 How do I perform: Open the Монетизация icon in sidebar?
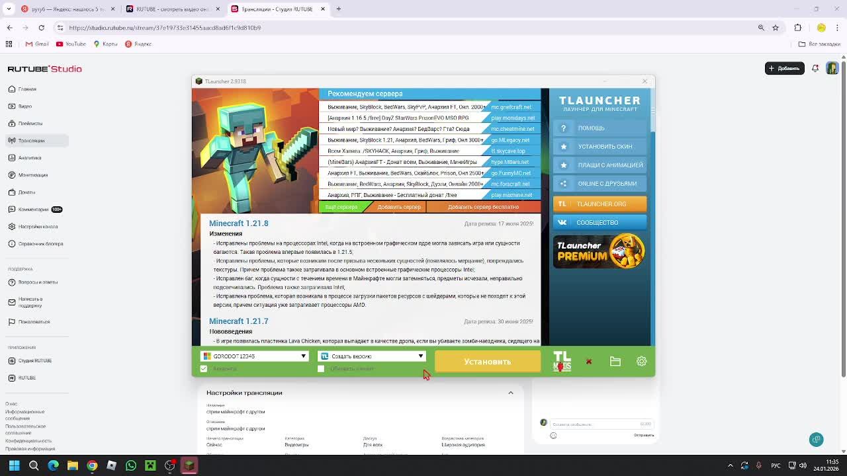pos(11,175)
